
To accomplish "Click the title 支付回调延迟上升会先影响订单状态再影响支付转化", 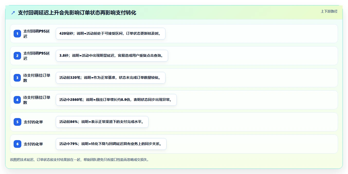I will pos(77,13).
